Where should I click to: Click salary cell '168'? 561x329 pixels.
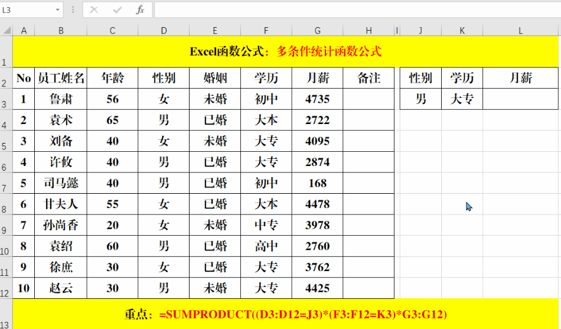pyautogui.click(x=317, y=183)
